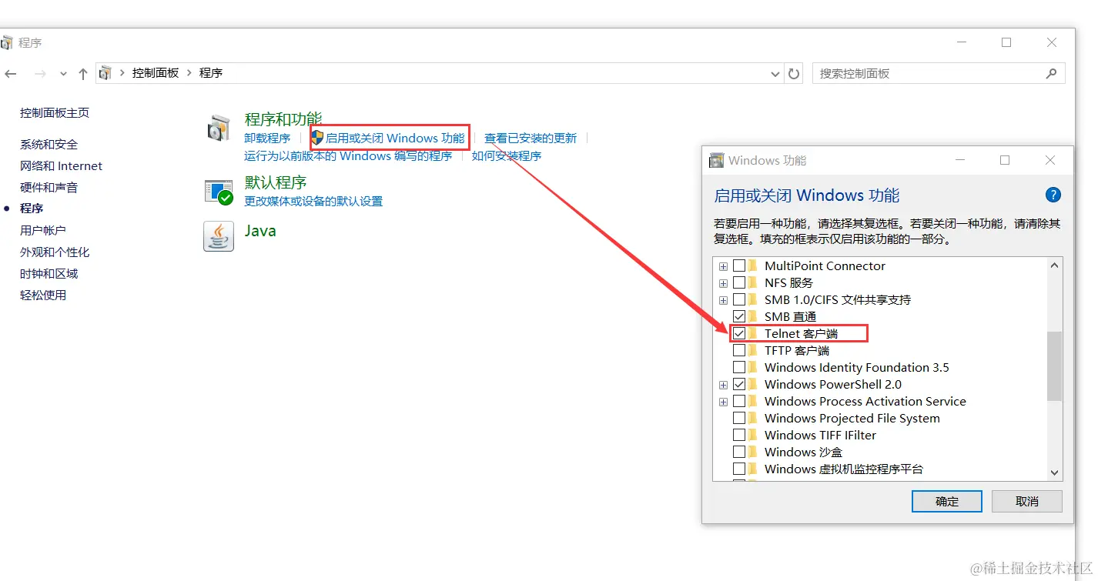Click the folder icon beside Windows 沙盒
Viewport: 1098px width, 581px height.
coord(753,452)
